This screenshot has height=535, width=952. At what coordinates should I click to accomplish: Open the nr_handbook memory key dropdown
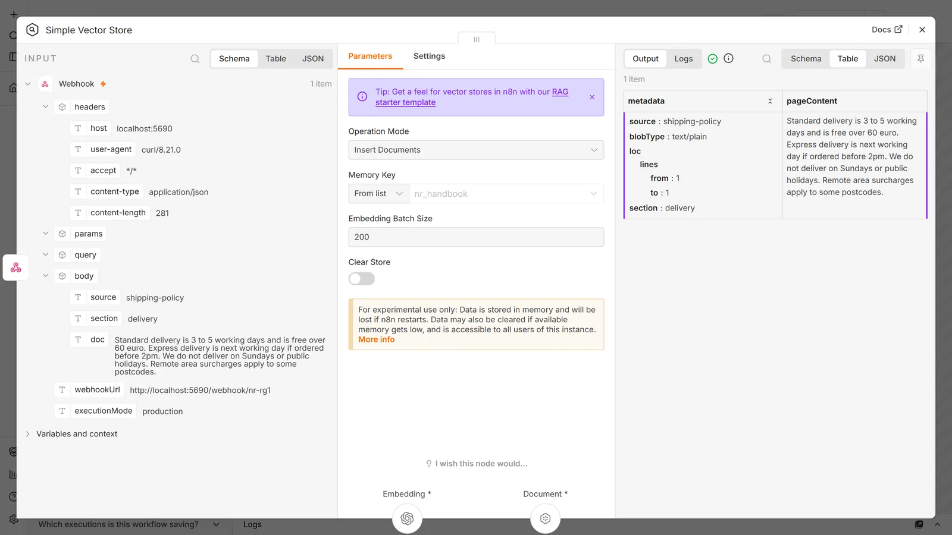pos(506,194)
